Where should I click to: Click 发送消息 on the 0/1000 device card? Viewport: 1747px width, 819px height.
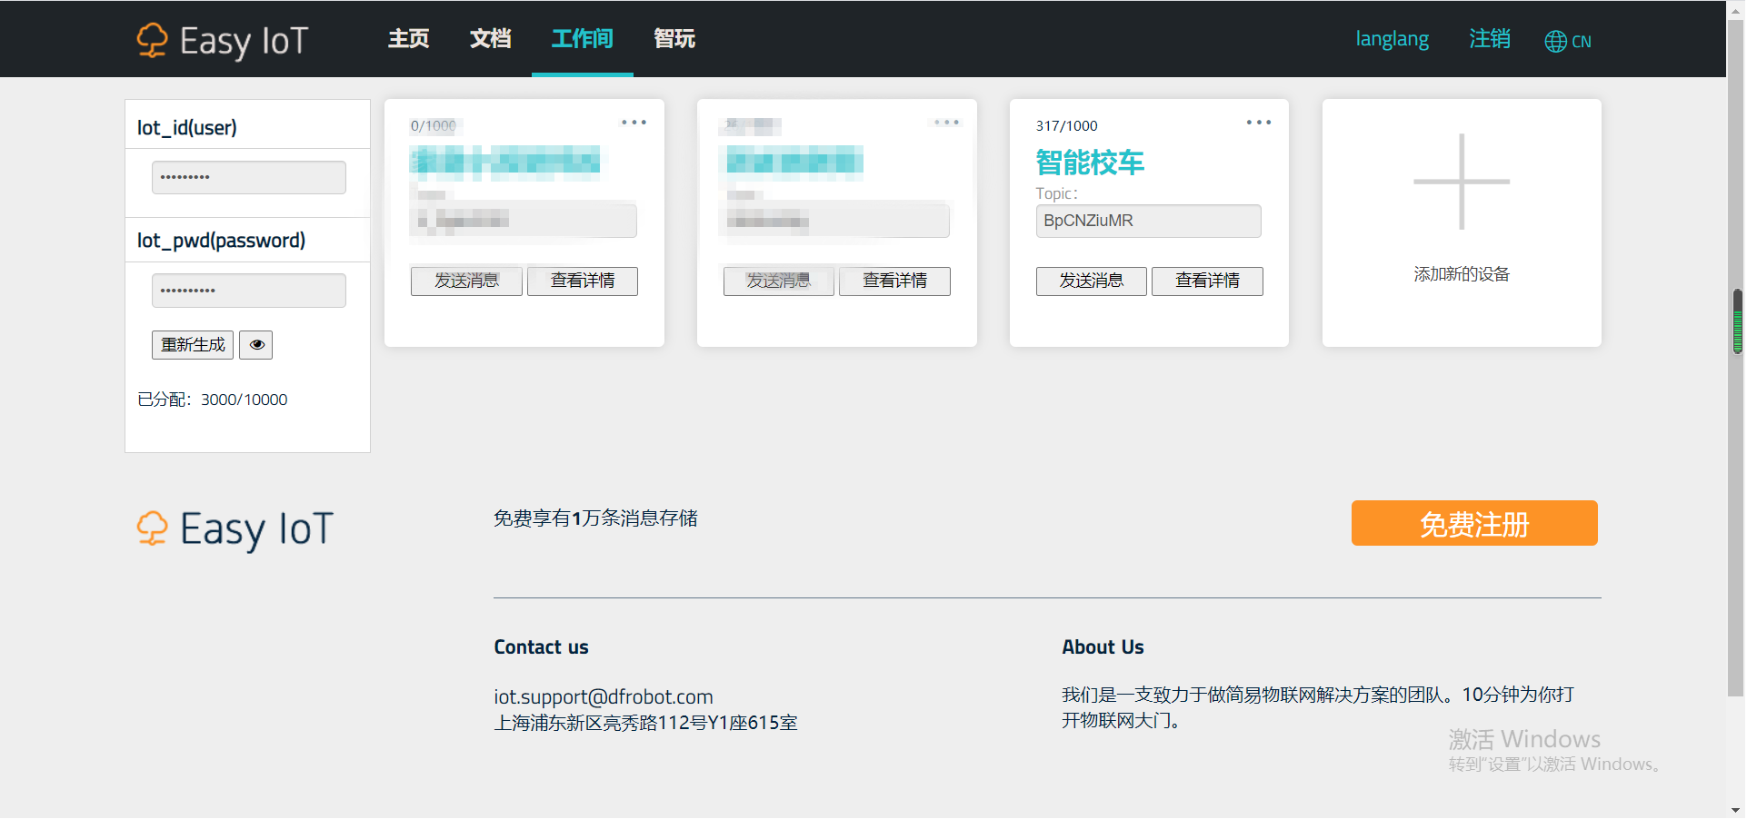pyautogui.click(x=466, y=281)
